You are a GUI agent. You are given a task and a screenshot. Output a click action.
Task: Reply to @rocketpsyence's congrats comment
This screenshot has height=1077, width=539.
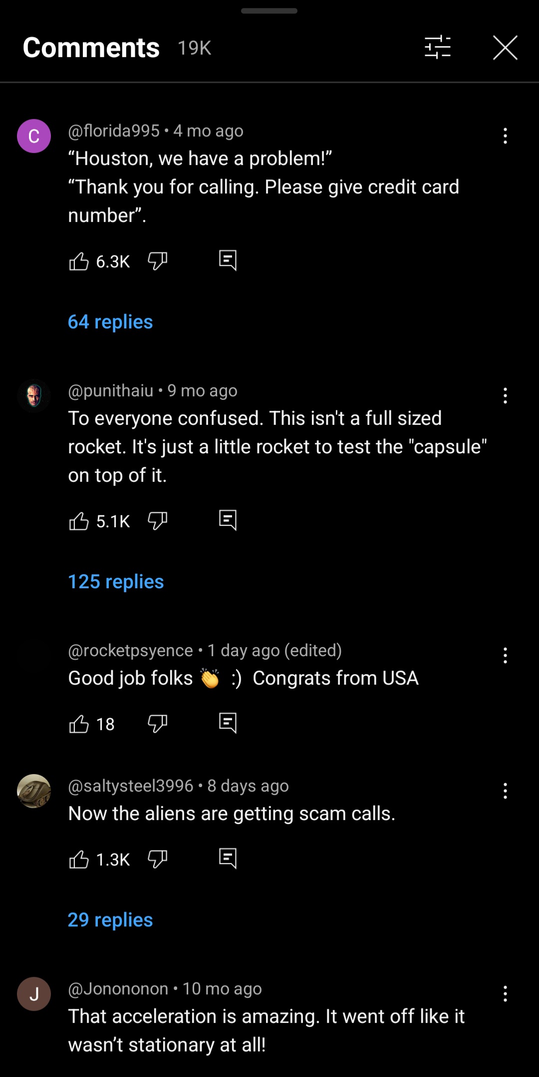(x=228, y=723)
